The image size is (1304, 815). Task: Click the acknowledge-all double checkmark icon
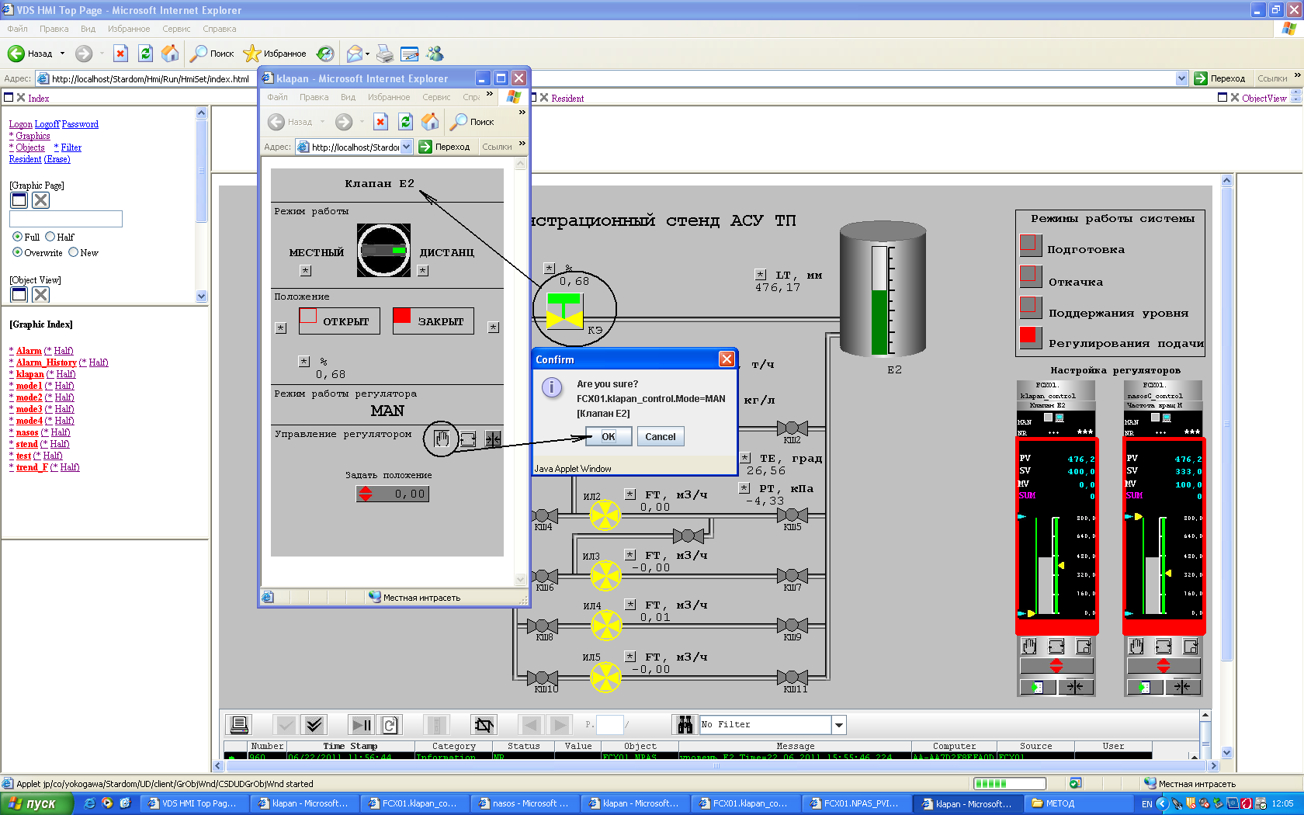pos(314,725)
